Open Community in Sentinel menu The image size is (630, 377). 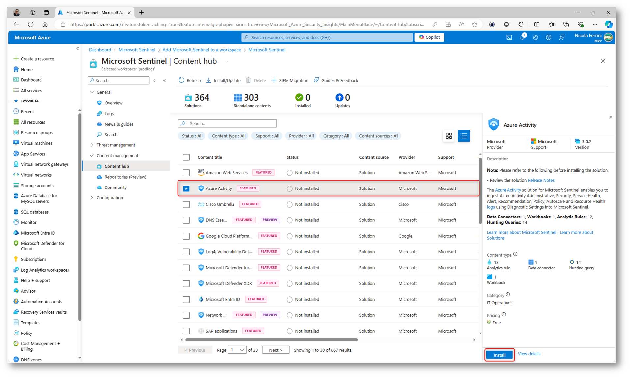(x=116, y=188)
